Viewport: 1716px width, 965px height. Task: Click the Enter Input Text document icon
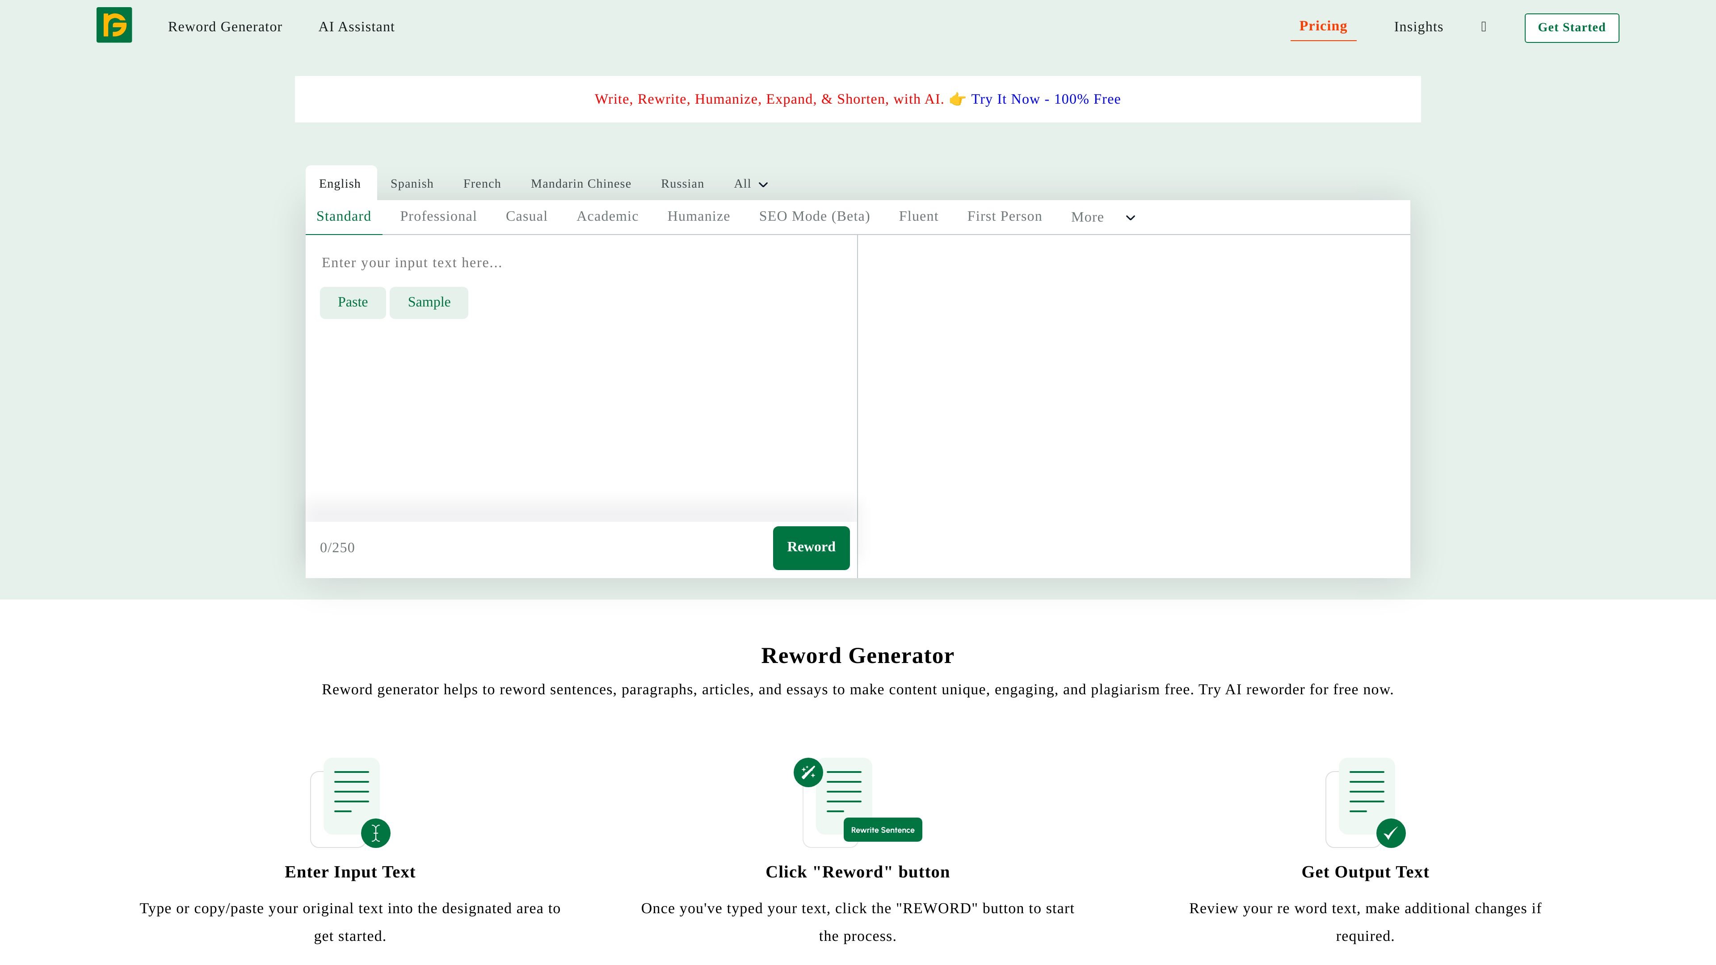[x=350, y=802]
